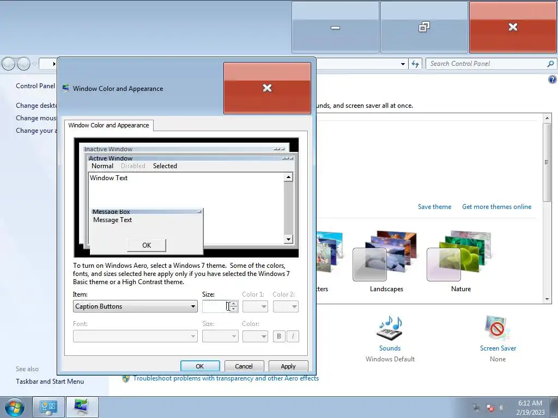The image size is (558, 418).
Task: Click the volume icon in system tray
Action: coord(502,407)
